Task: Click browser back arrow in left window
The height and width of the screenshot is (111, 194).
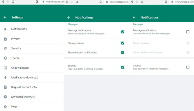Action: click(x=3, y=2)
